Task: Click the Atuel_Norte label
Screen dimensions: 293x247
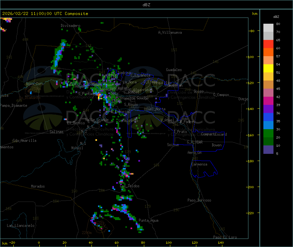Action: 155,109
